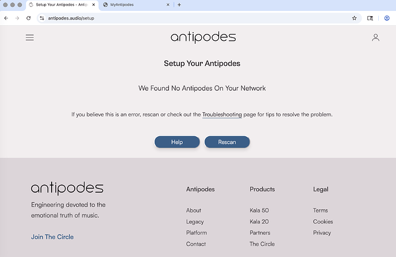This screenshot has width=396, height=257.
Task: Open the Contact footer link
Action: pyautogui.click(x=196, y=244)
